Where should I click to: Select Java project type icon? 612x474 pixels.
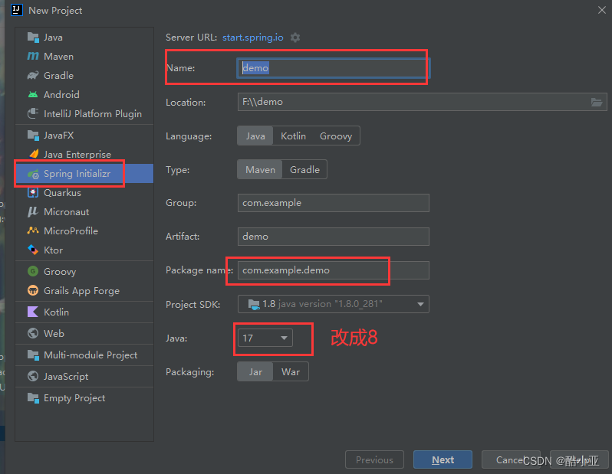point(33,38)
